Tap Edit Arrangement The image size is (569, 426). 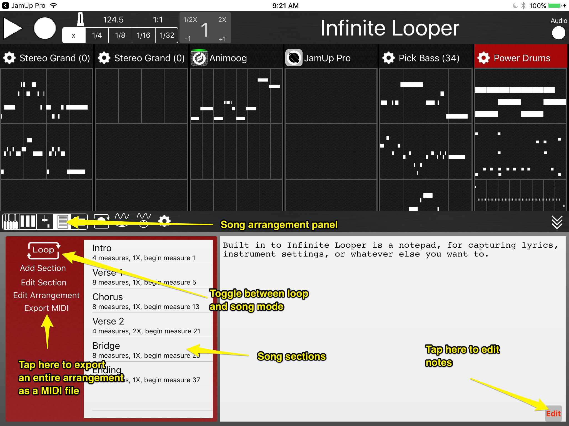click(x=46, y=295)
